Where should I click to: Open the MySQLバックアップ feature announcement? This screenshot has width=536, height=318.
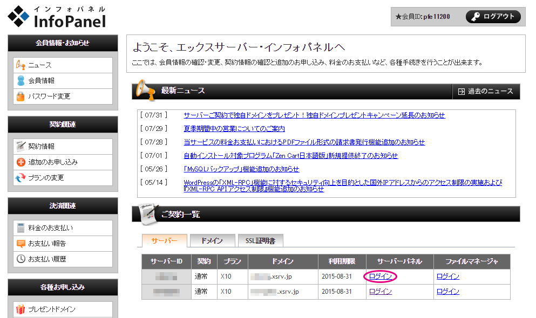[x=241, y=169]
